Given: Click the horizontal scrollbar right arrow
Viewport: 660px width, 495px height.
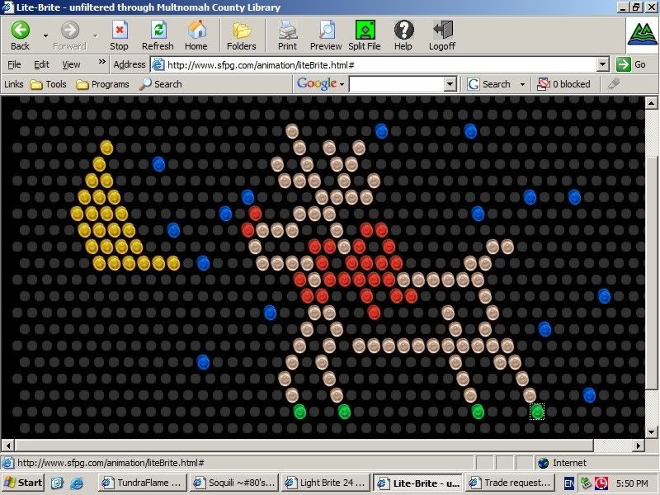Looking at the screenshot, I should [639, 445].
